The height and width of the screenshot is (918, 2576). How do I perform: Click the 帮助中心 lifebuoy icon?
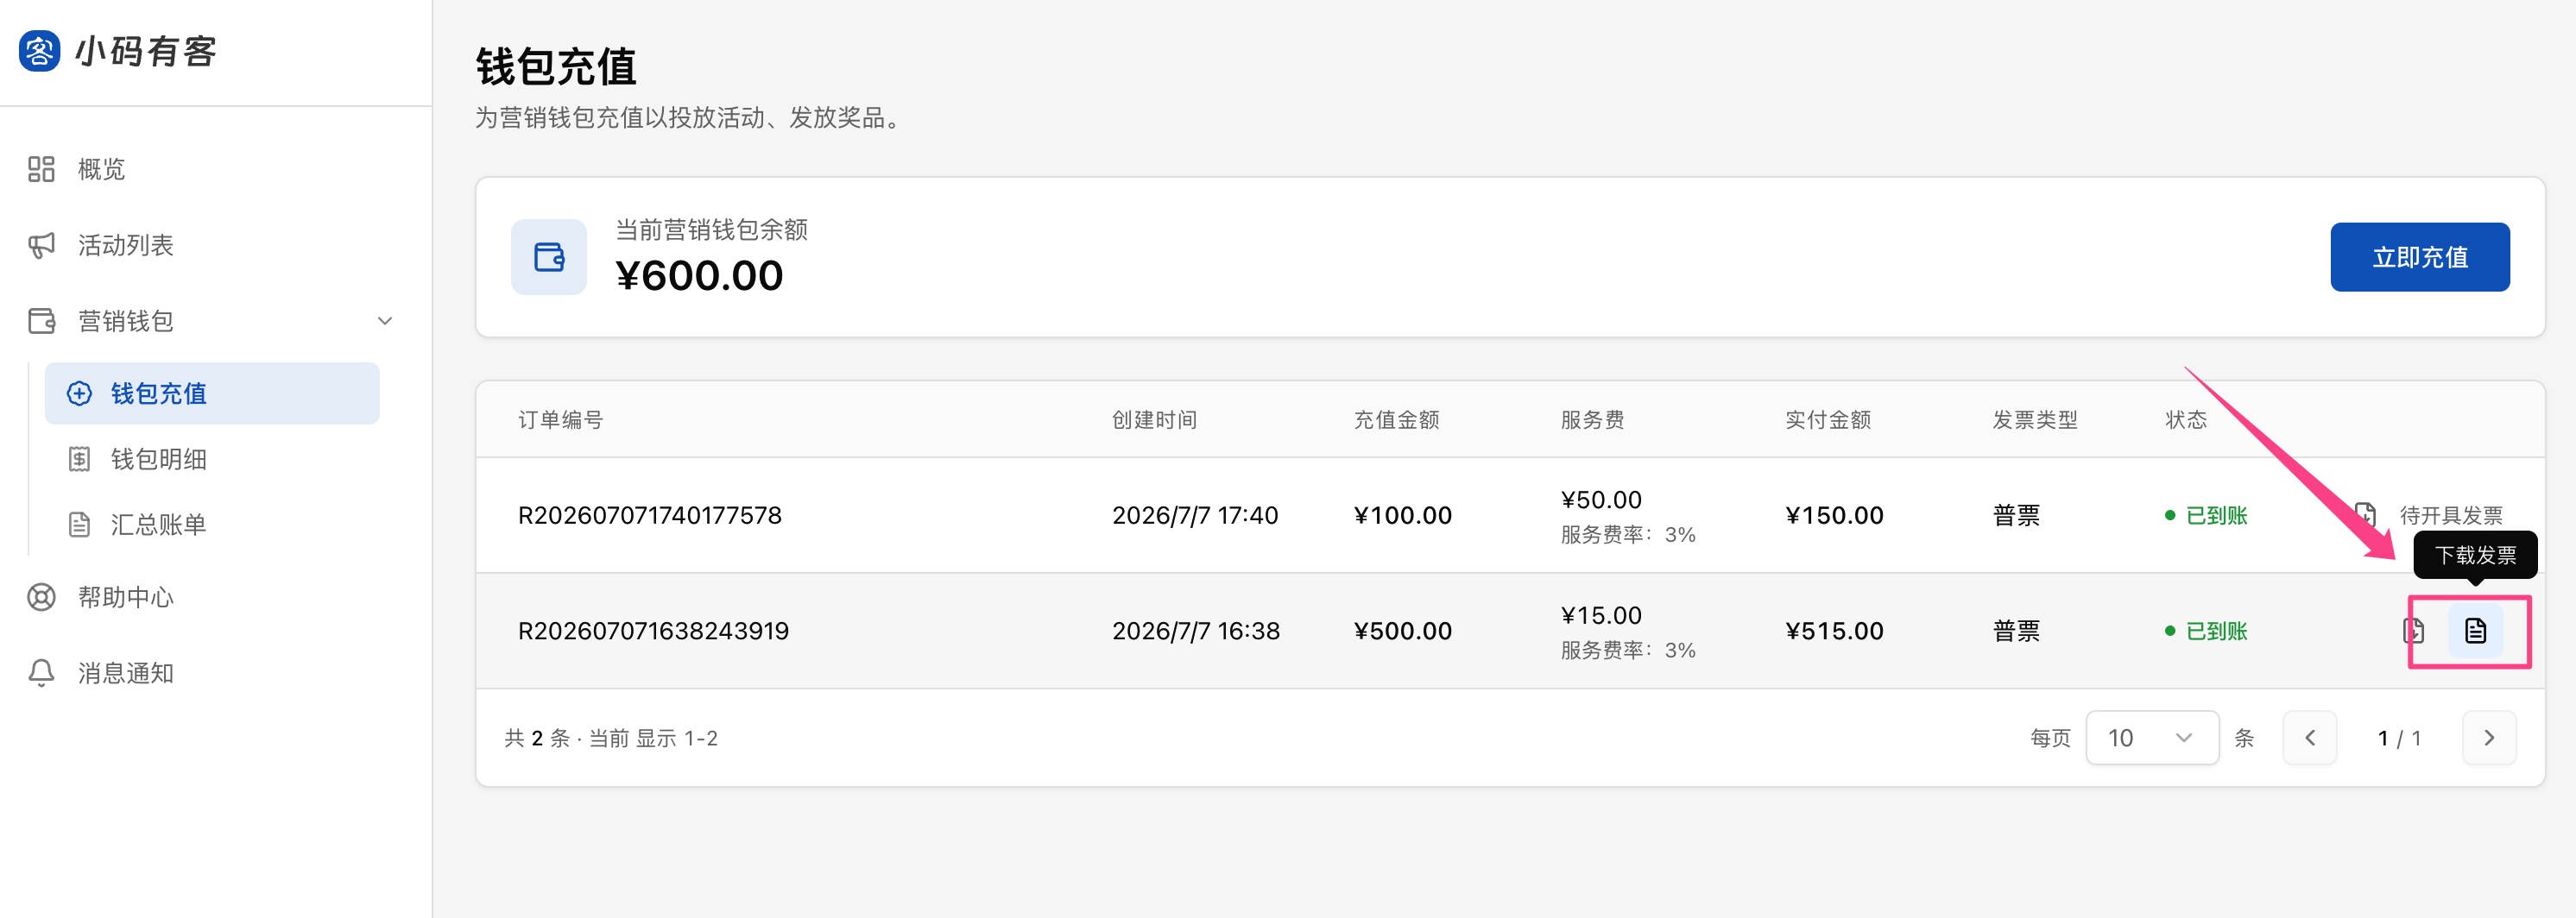[x=41, y=596]
